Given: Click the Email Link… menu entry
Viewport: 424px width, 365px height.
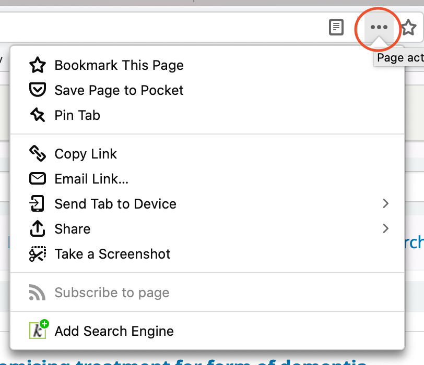Looking at the screenshot, I should click(91, 179).
